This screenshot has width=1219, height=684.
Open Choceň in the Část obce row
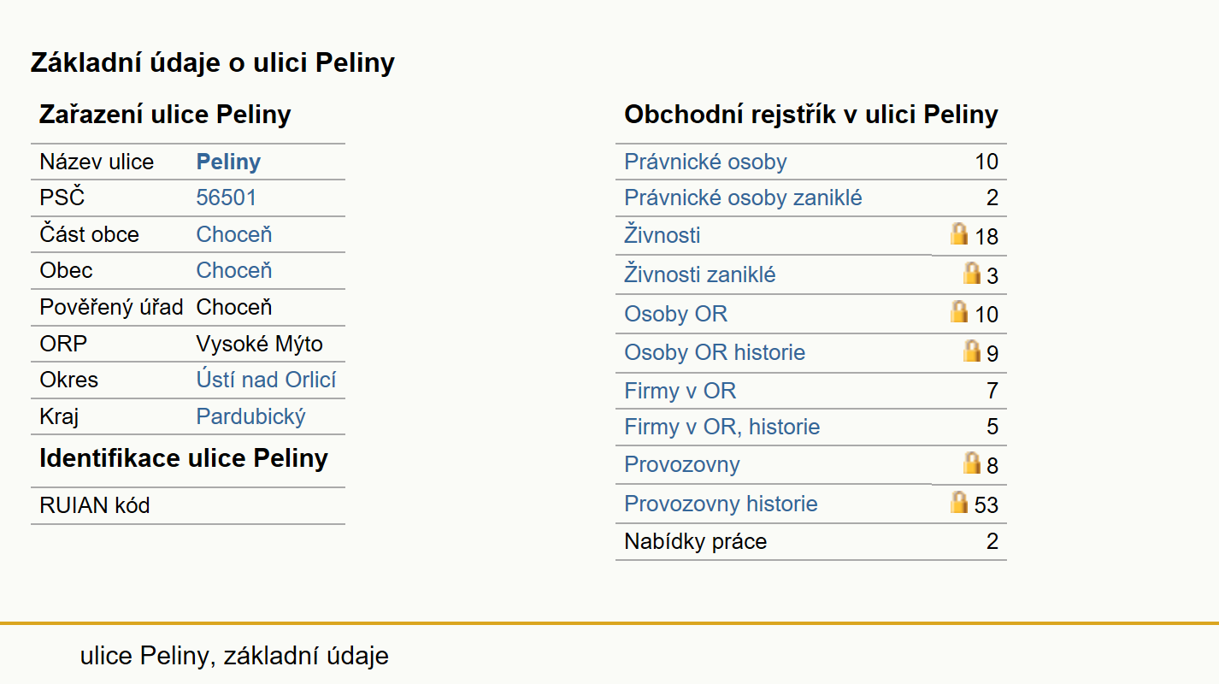tap(234, 234)
